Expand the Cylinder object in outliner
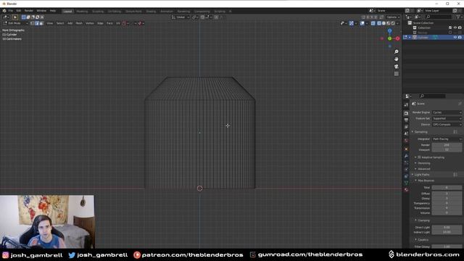The height and width of the screenshot is (261, 464). coord(410,37)
